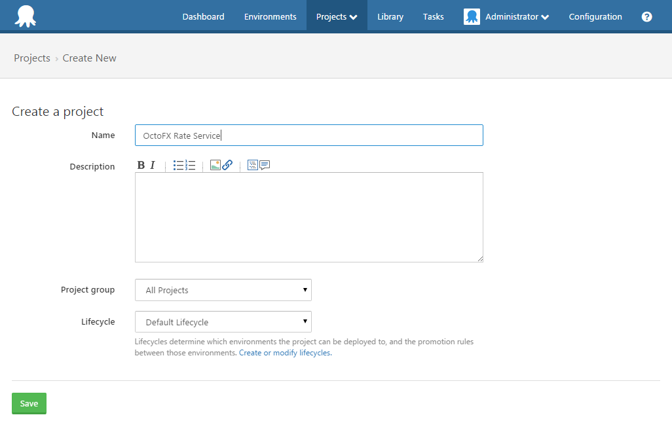Click the Save button

(x=29, y=403)
